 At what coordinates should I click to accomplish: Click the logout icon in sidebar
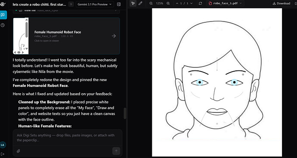[x=3, y=154]
